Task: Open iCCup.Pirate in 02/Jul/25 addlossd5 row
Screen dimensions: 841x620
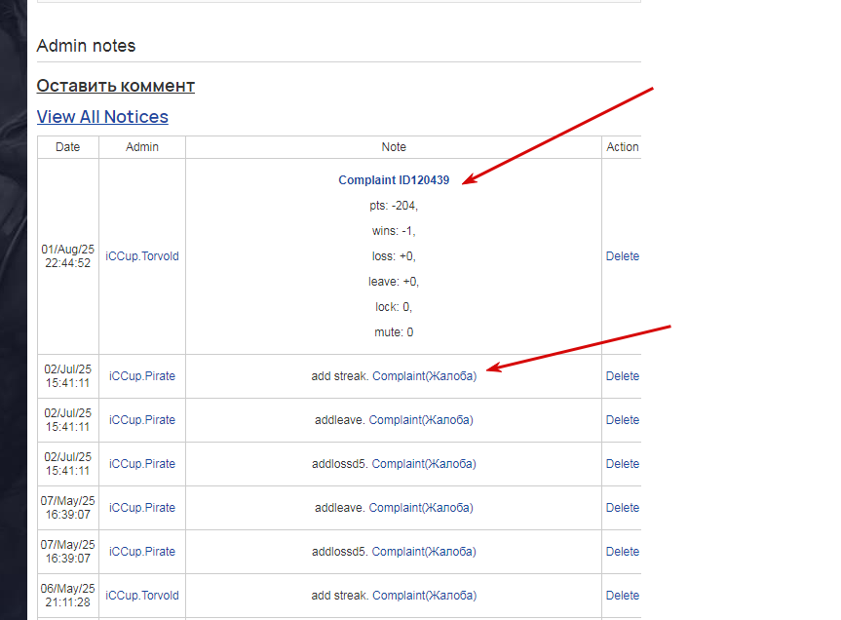Action: coord(142,464)
